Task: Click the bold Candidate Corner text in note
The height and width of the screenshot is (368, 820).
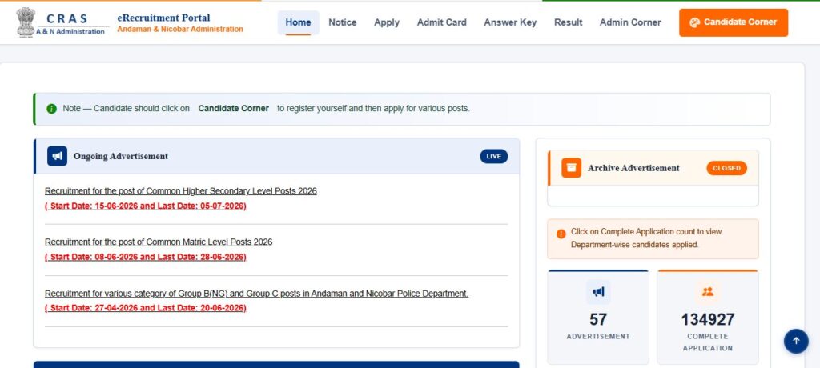Action: (x=233, y=109)
